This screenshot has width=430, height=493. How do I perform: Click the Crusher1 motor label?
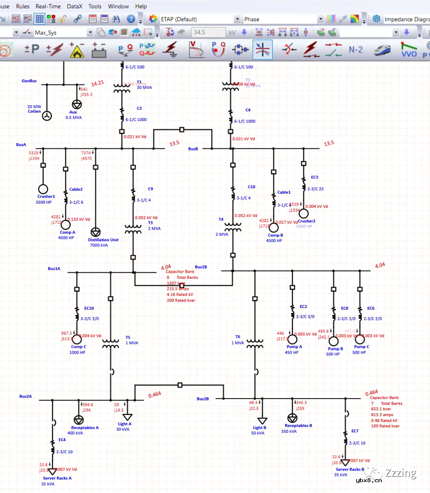pos(46,197)
